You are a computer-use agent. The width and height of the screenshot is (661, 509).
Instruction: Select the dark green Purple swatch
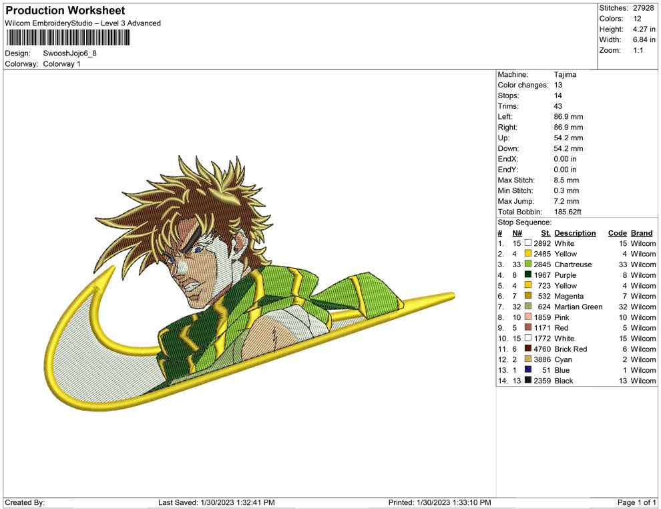tap(527, 275)
